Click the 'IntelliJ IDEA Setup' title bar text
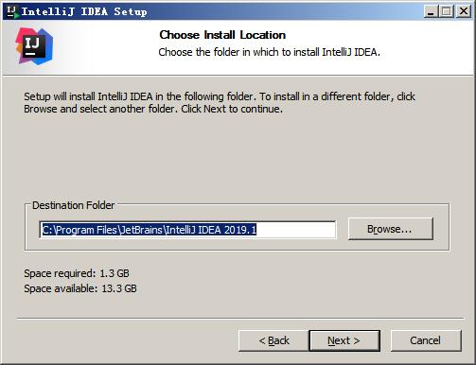Viewport: 476px width, 365px height. [84, 11]
